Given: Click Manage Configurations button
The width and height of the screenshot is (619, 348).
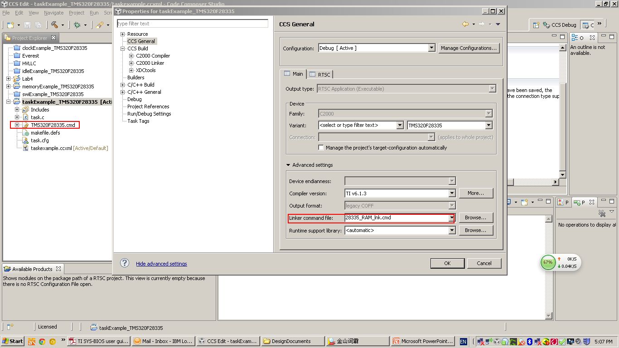Looking at the screenshot, I should click(469, 48).
